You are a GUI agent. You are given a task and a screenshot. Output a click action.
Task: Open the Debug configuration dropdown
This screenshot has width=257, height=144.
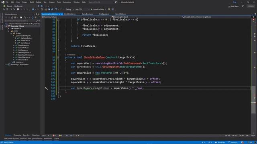pos(69,9)
